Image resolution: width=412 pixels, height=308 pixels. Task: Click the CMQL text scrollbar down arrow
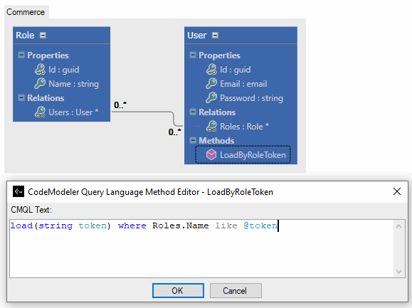(398, 271)
